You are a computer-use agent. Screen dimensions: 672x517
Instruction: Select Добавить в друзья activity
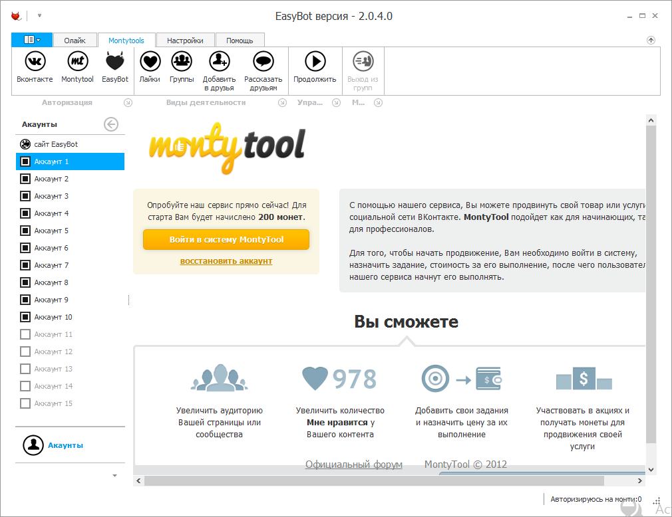click(219, 71)
